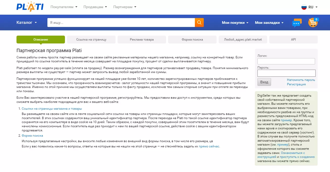This screenshot has width=330, height=172.
Task: Click the Plati logo
Action: pos(30,7)
